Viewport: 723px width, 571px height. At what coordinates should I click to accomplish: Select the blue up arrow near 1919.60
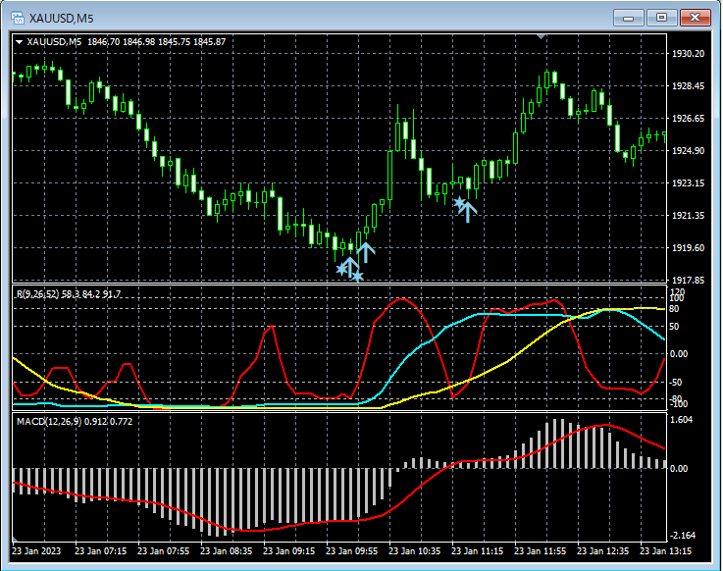pyautogui.click(x=366, y=253)
